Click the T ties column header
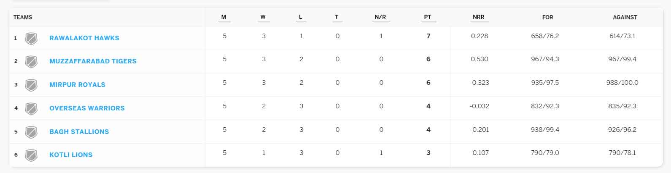Image resolution: width=671 pixels, height=173 pixels. tap(336, 17)
